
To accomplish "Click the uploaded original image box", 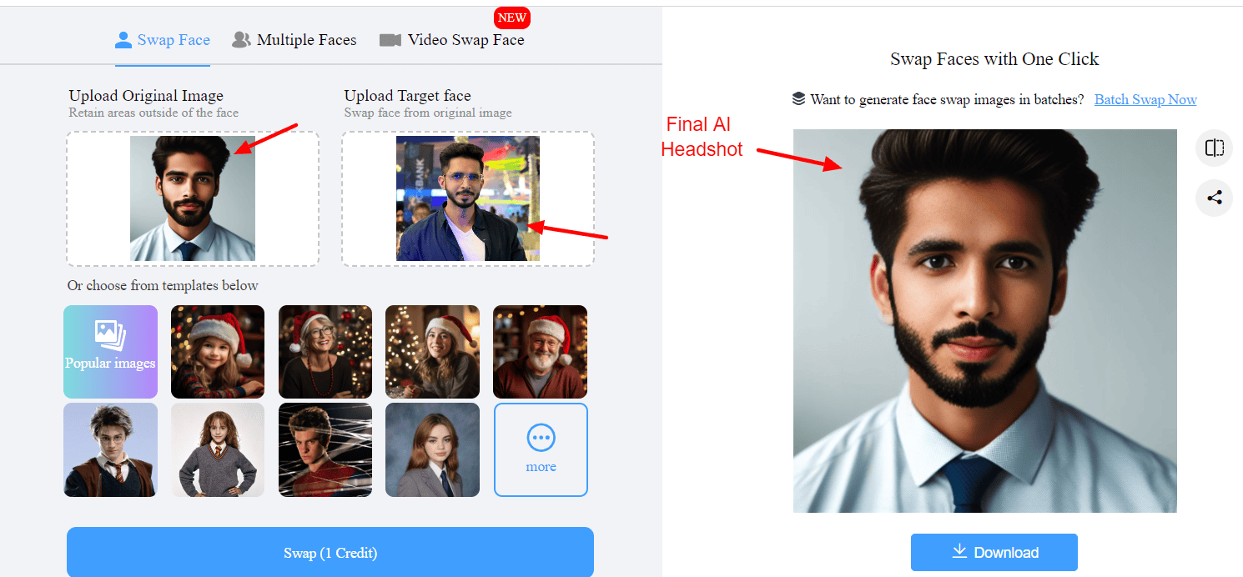I will pos(193,198).
